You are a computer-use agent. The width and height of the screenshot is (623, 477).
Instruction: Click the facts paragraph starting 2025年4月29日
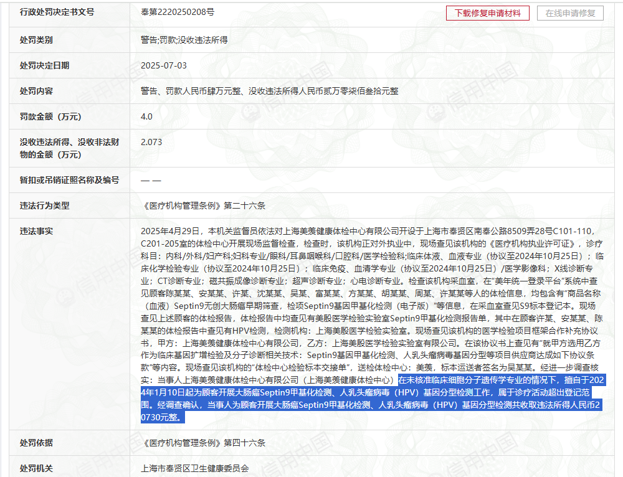coord(372,324)
